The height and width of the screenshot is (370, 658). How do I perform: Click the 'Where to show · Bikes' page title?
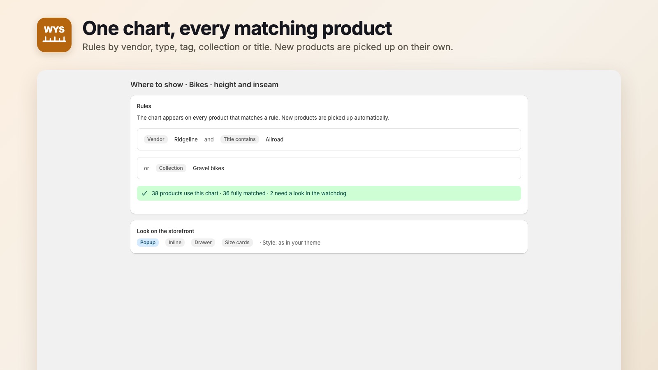tap(204, 85)
